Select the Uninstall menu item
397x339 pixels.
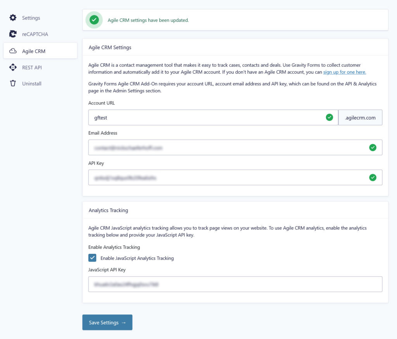31,83
